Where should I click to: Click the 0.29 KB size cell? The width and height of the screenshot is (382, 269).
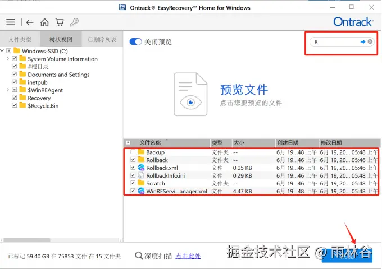tap(243, 175)
